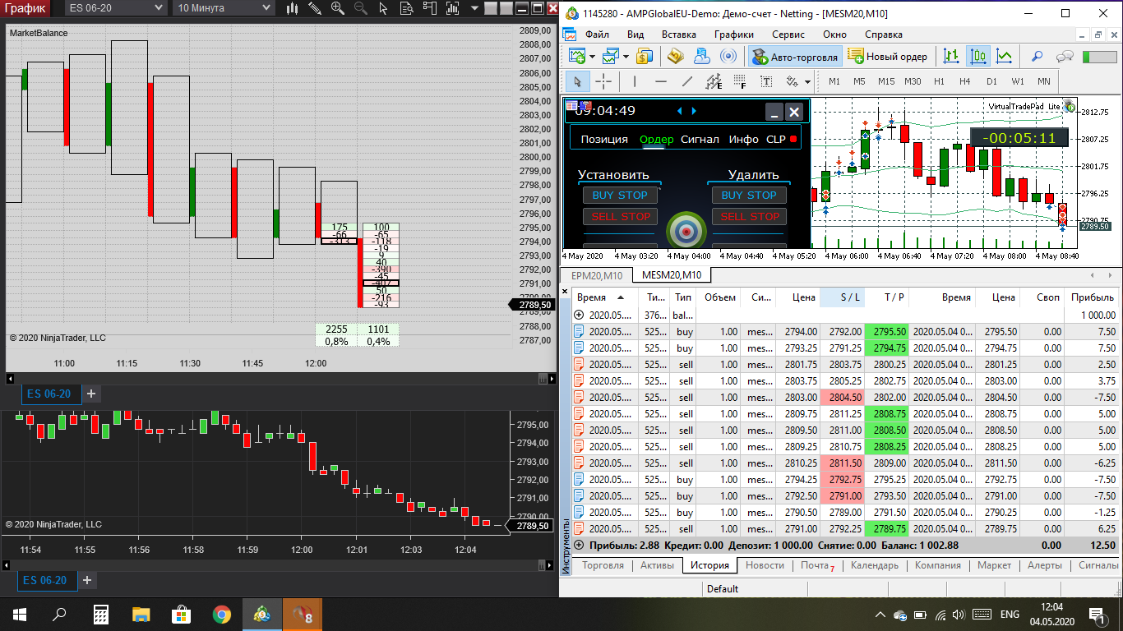Image resolution: width=1123 pixels, height=631 pixels.
Task: Sort history by Время column arrow
Action: pyautogui.click(x=621, y=297)
